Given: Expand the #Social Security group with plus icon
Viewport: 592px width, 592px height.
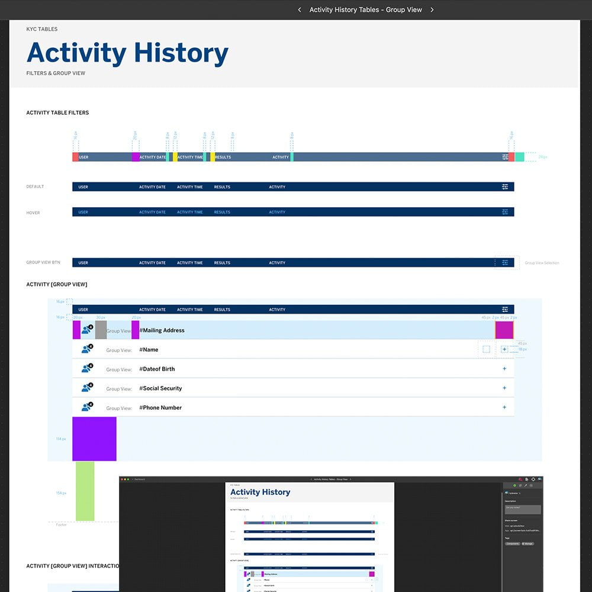Looking at the screenshot, I should [504, 388].
